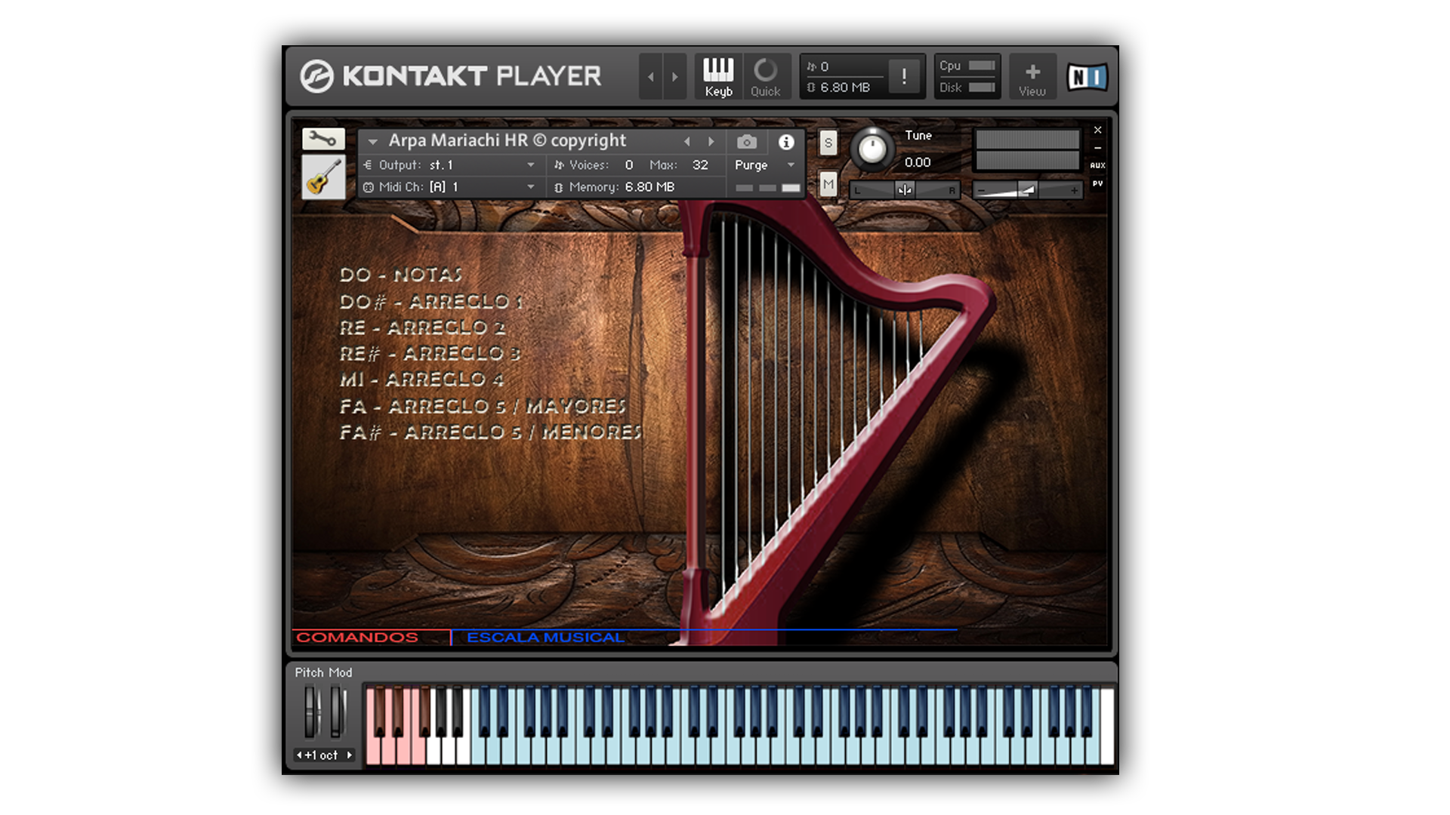
Task: Remove instrument with X icon
Action: [1097, 130]
